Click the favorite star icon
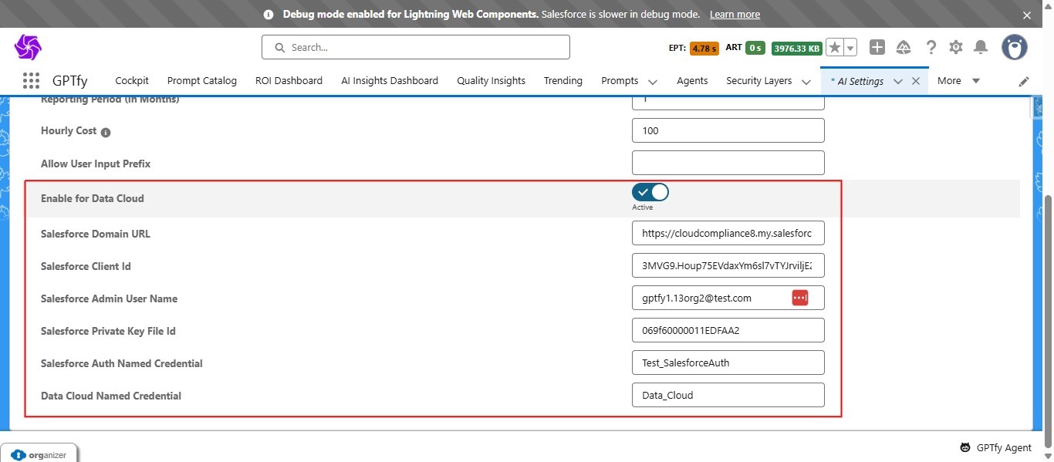Screen dimensions: 1054x462 (x=833, y=47)
